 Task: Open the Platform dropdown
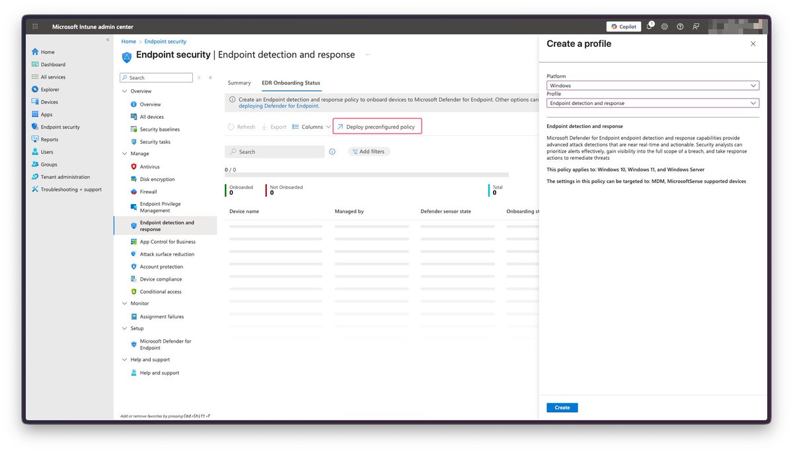pyautogui.click(x=653, y=86)
